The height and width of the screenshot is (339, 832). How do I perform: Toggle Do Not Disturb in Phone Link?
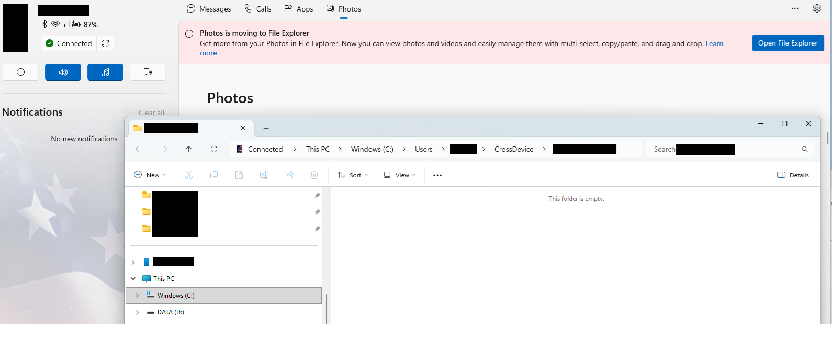coord(21,72)
